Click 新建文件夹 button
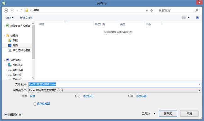 tap(26, 18)
